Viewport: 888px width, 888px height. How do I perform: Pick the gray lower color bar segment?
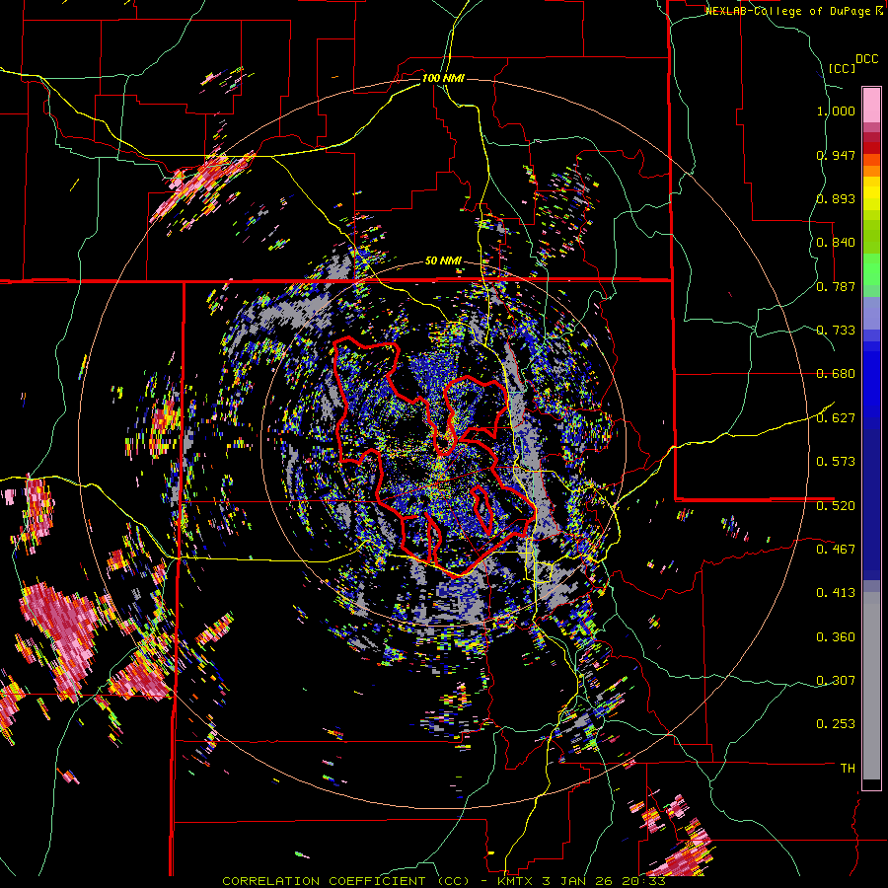coord(871,686)
